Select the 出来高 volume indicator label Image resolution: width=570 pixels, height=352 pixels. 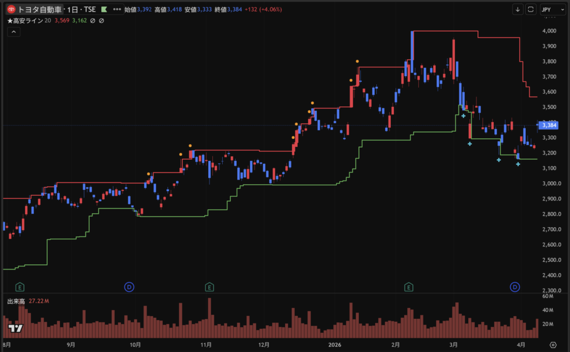pos(16,301)
